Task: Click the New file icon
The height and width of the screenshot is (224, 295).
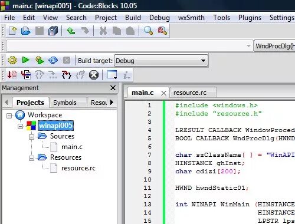Action: point(12,31)
